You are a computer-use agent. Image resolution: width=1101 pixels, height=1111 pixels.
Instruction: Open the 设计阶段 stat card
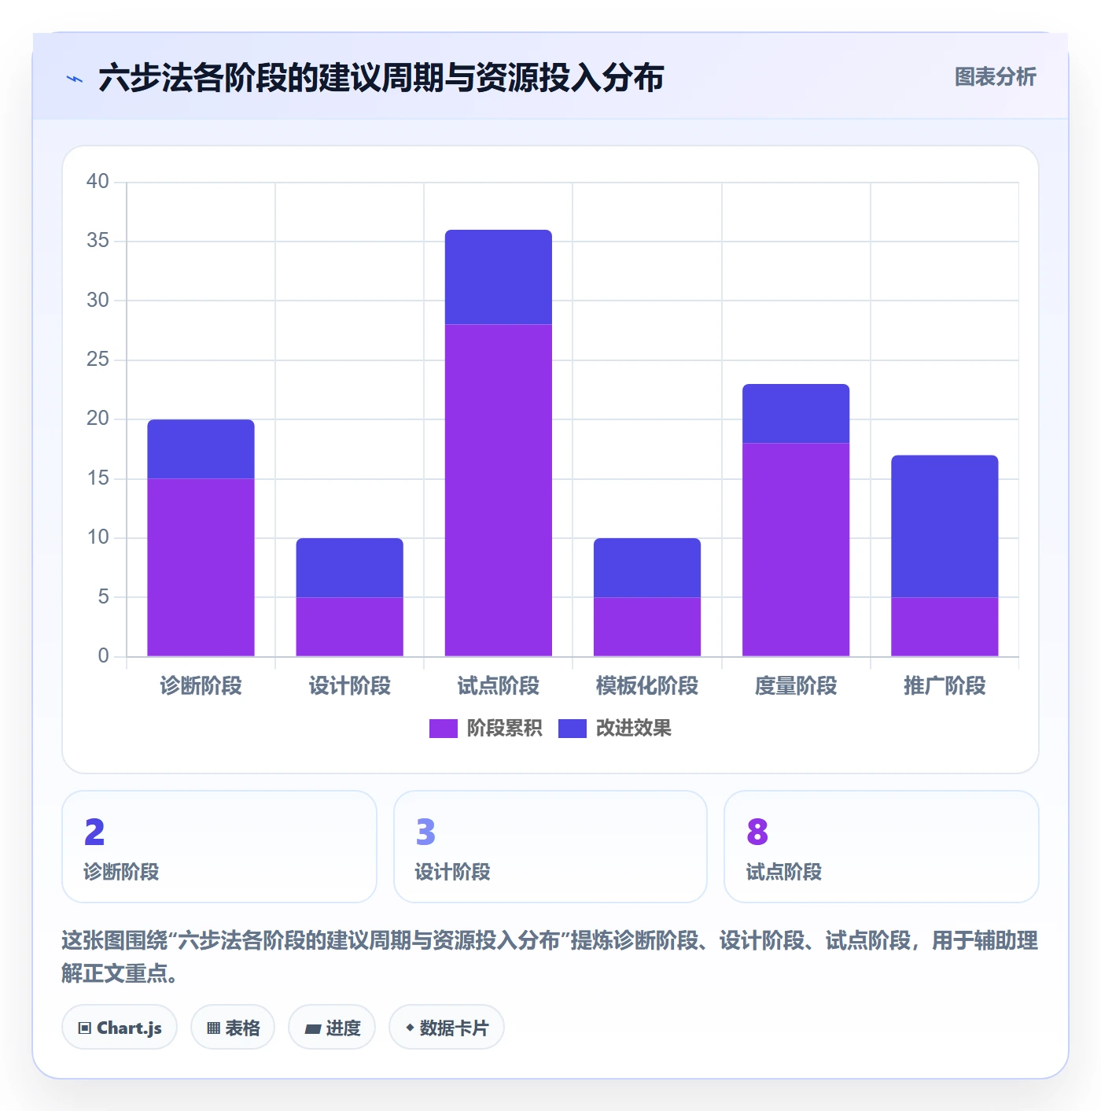pyautogui.click(x=550, y=847)
